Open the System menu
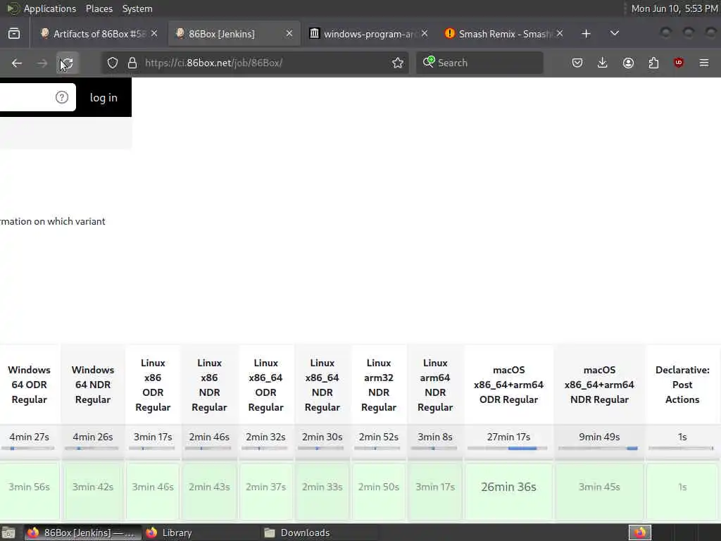Screen dimensions: 721x541 pos(137,8)
